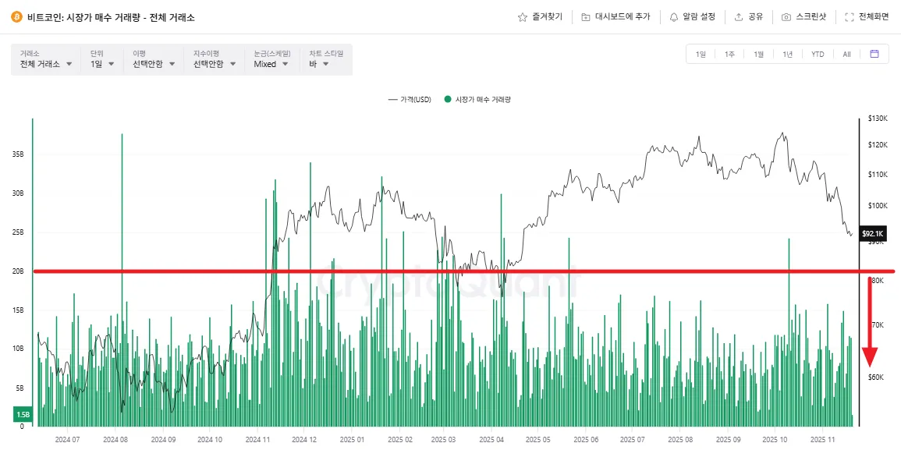Click the star icon for 즐겨찾기
The image size is (901, 450).
click(523, 16)
